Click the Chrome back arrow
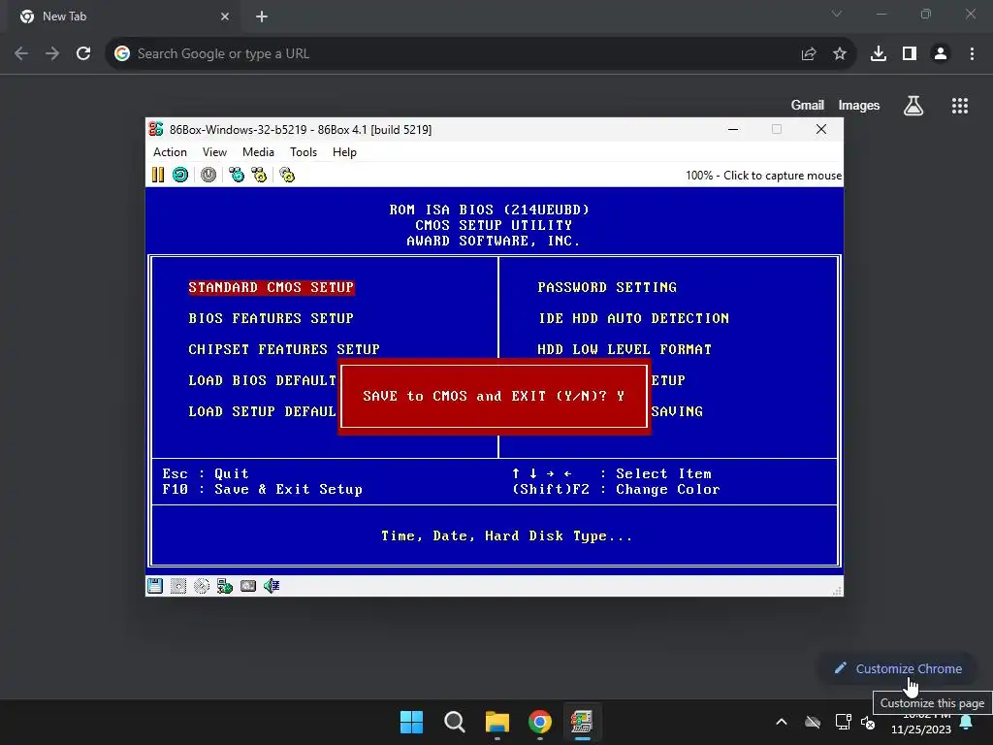 [21, 54]
